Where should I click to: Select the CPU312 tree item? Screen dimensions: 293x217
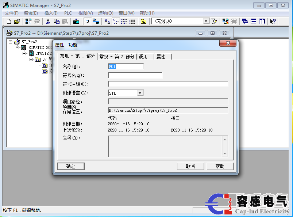(44, 53)
